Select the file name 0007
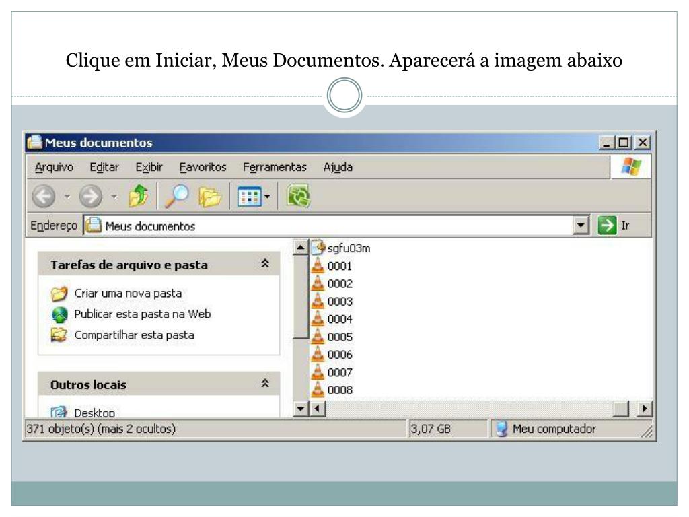Image resolution: width=689 pixels, height=517 pixels. 340,372
